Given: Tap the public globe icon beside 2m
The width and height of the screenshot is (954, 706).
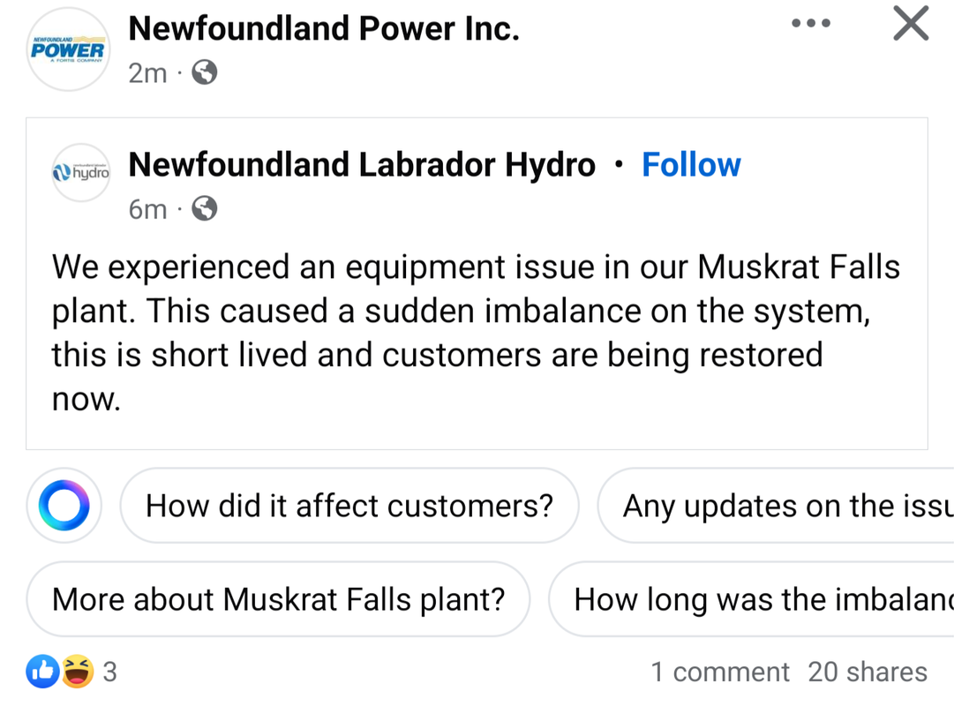Looking at the screenshot, I should (205, 73).
